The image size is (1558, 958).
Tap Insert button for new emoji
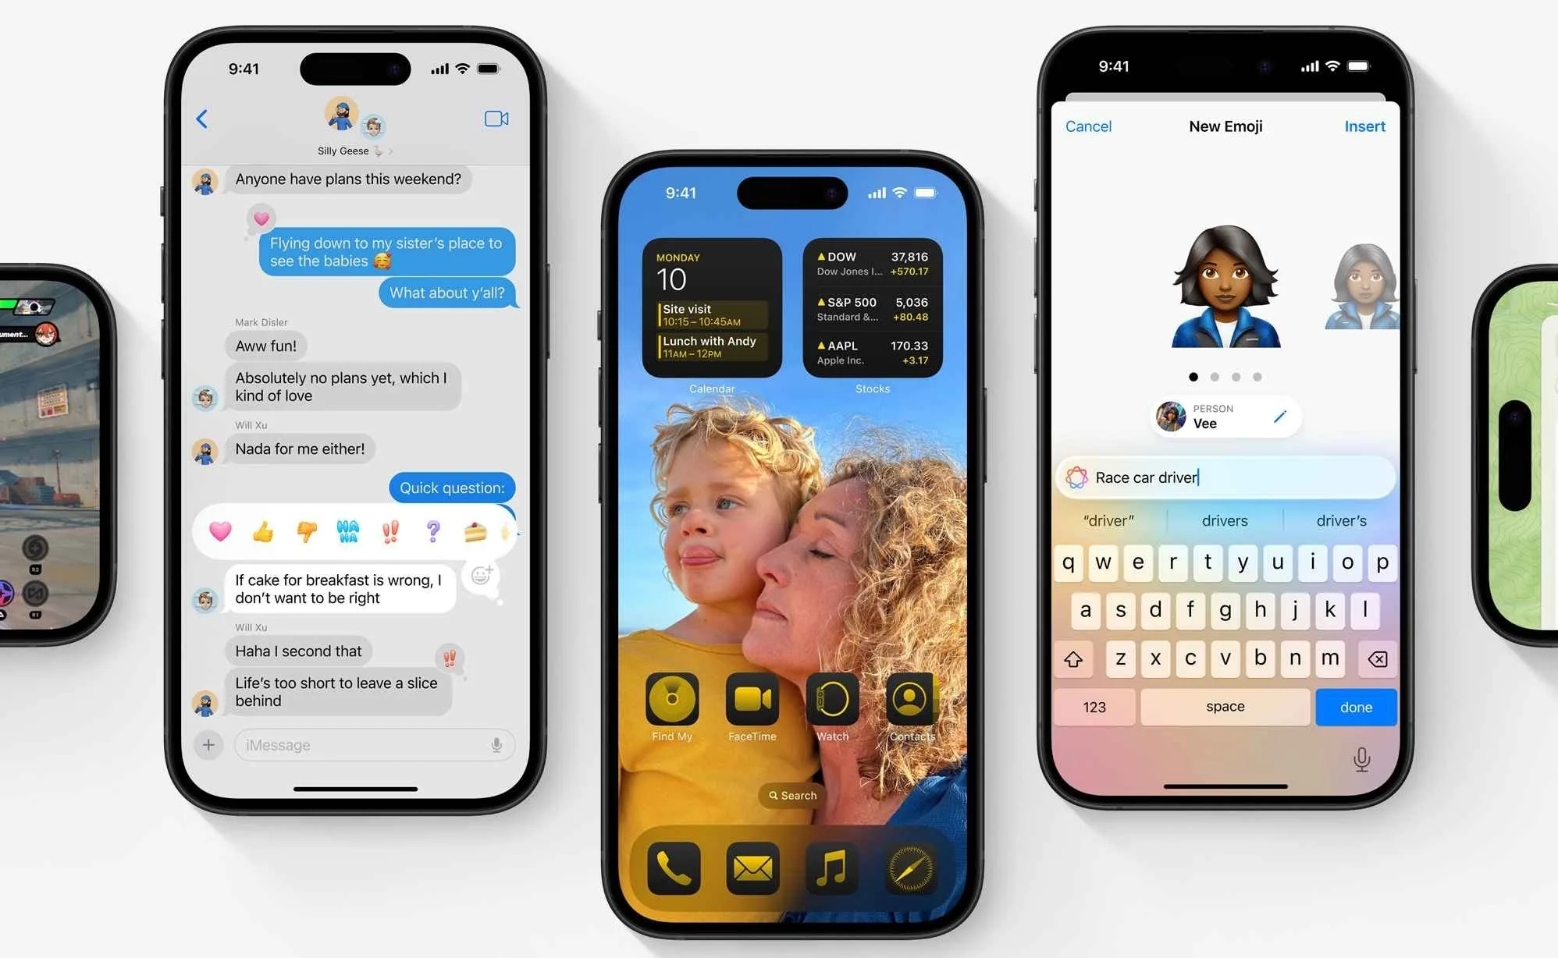coord(1363,126)
